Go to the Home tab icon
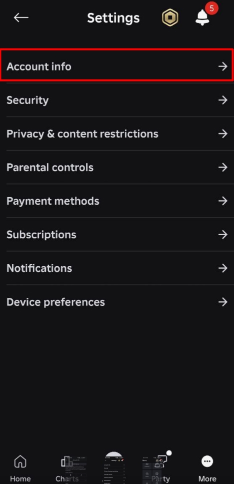Screen dimensions: 234x484 point(20,462)
